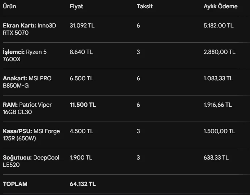Select the Ekran Kartı Inno3D RTX 5070 cell
This screenshot has width=250, height=195.
pyautogui.click(x=30, y=29)
